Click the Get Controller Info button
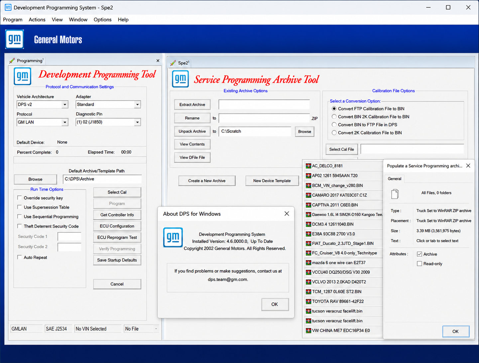This screenshot has height=363, width=479. pyautogui.click(x=117, y=215)
